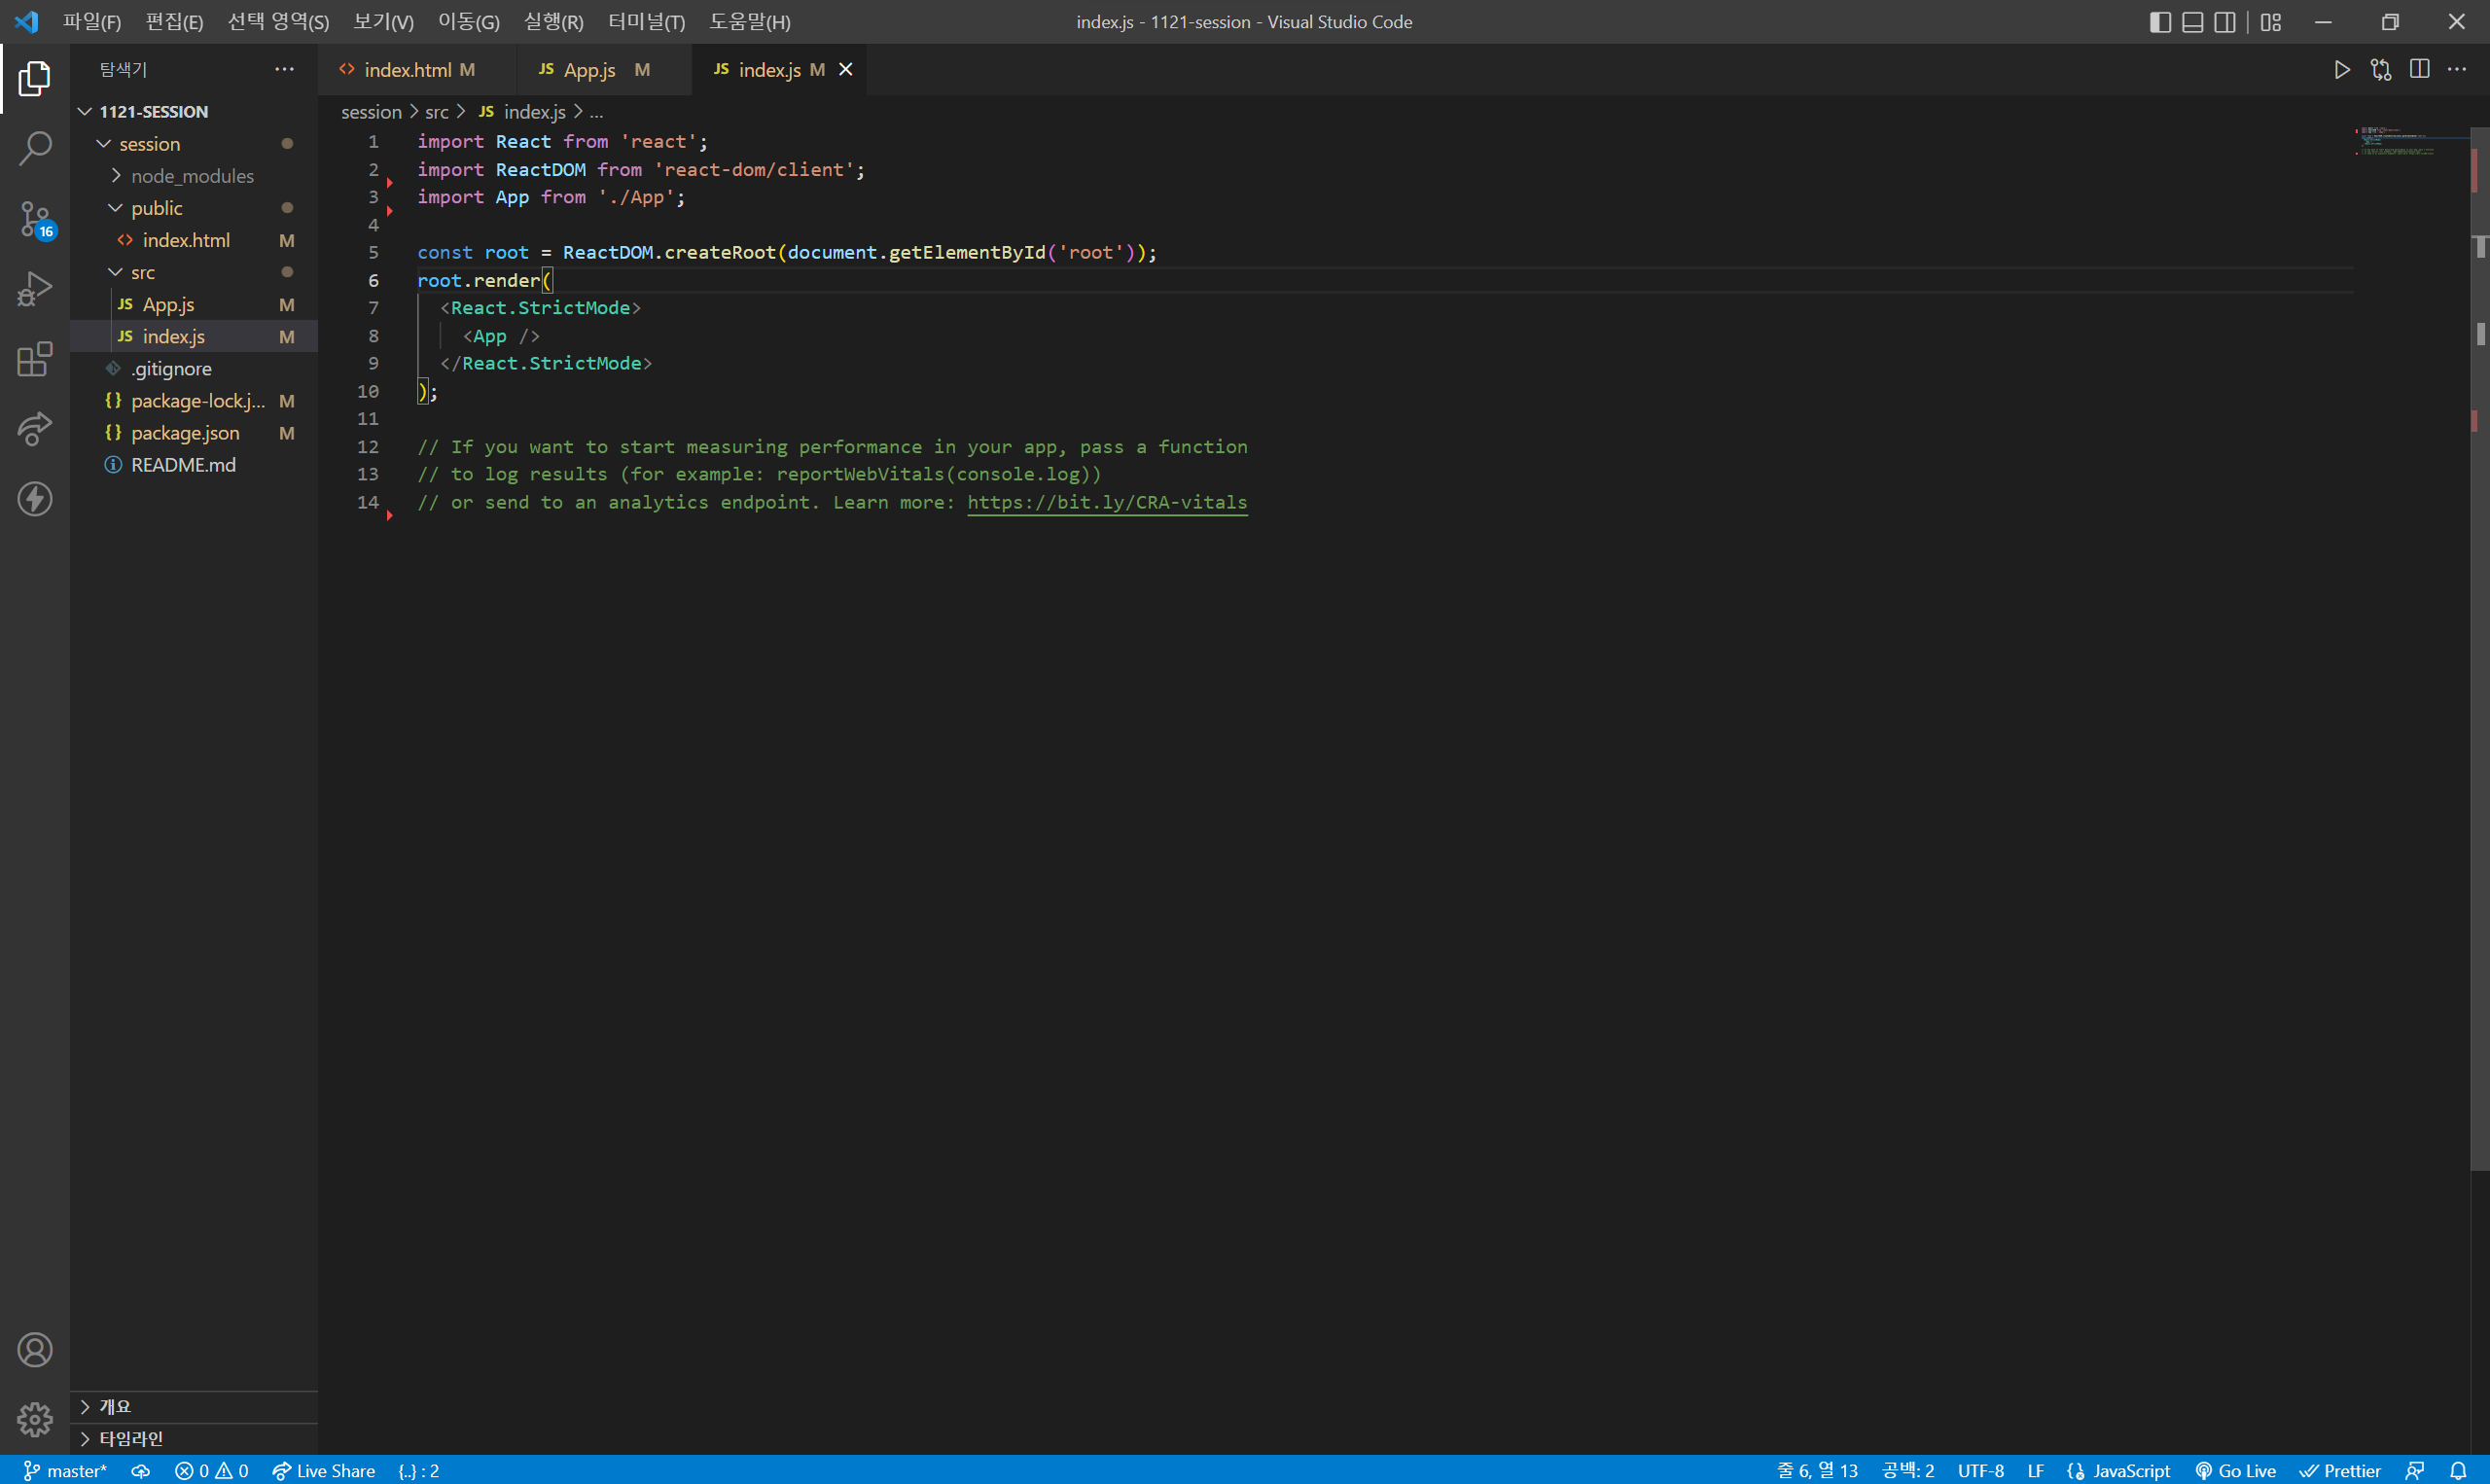Open the Extensions view
This screenshot has width=2490, height=1484.
point(35,359)
